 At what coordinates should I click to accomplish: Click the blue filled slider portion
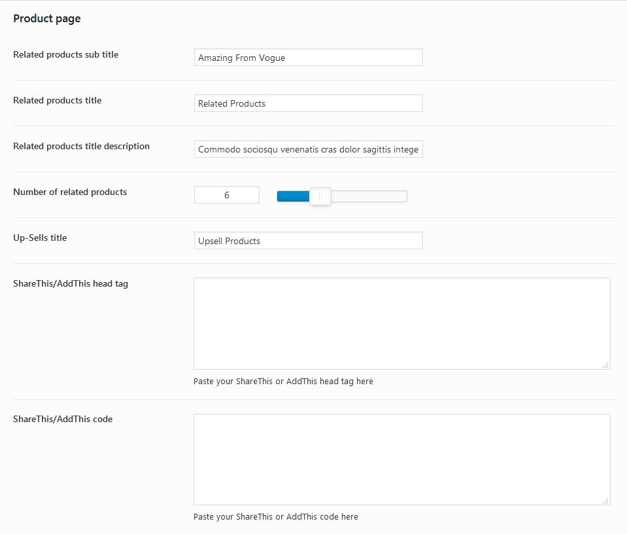[293, 196]
